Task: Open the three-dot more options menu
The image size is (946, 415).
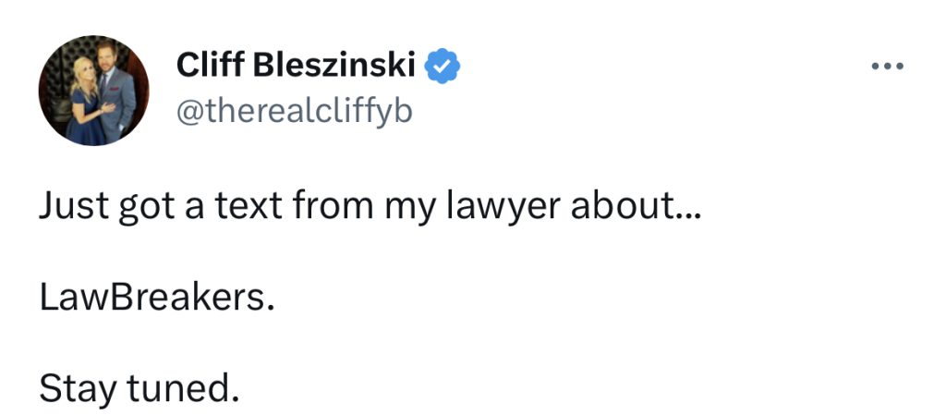Action: click(888, 67)
